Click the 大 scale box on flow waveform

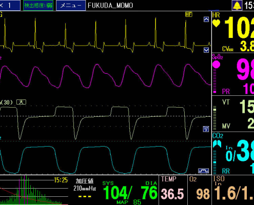pos(22,102)
